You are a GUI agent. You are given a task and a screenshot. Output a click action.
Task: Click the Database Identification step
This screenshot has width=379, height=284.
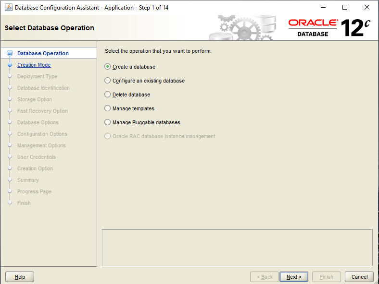tap(43, 88)
